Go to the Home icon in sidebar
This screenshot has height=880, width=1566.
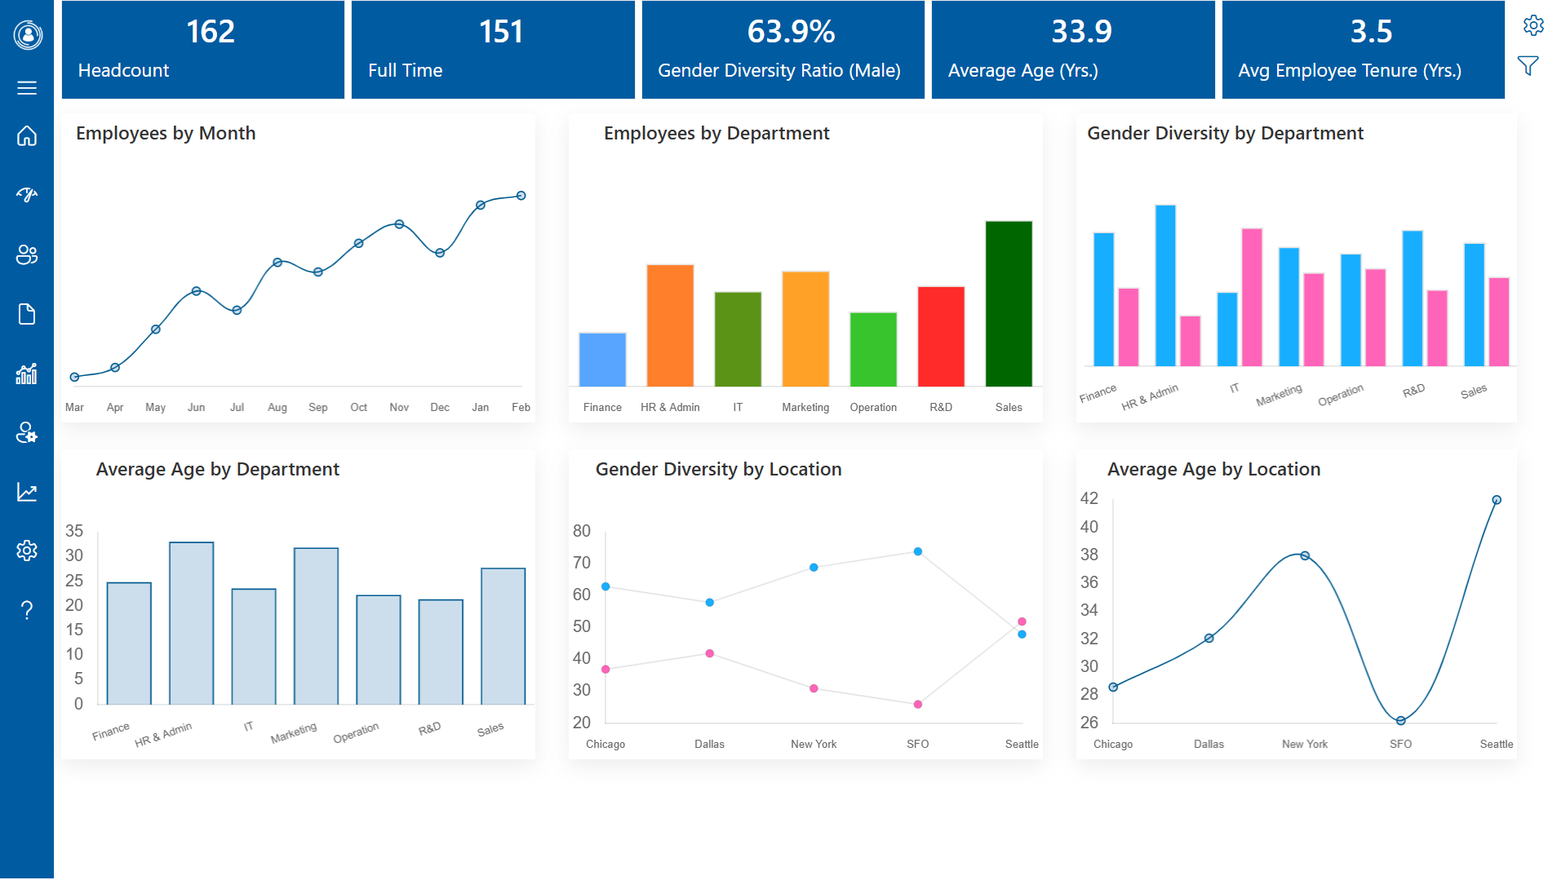point(27,135)
